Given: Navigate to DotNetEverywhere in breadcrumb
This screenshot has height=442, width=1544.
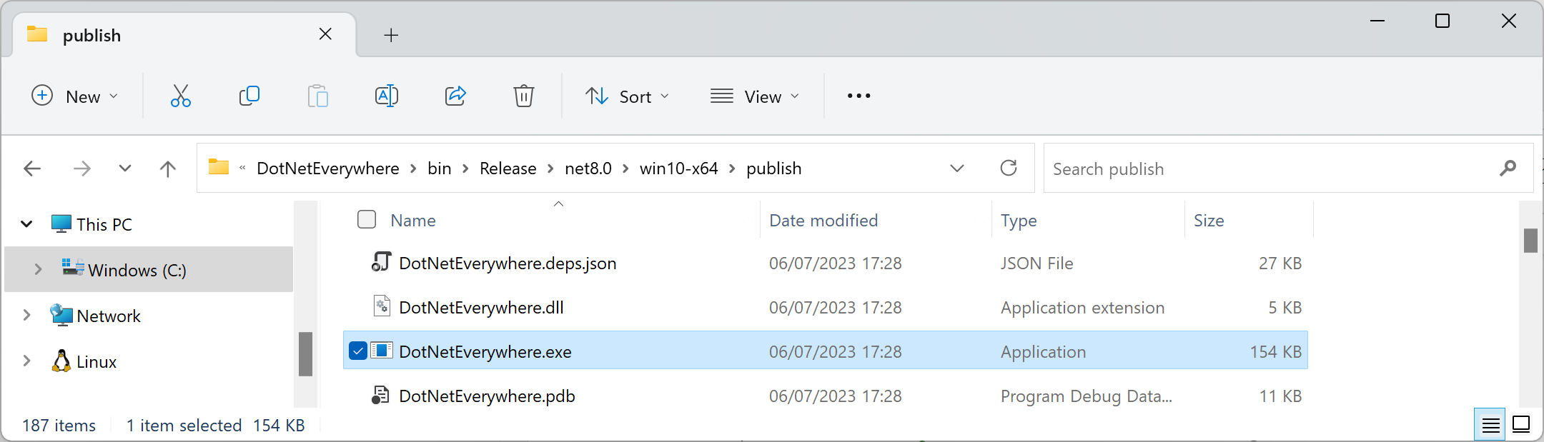Looking at the screenshot, I should (x=328, y=169).
